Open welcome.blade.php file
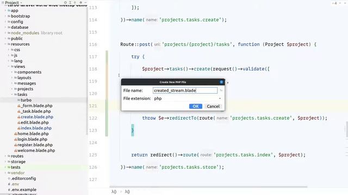Screen dimensions: 348x195 coord(36,151)
